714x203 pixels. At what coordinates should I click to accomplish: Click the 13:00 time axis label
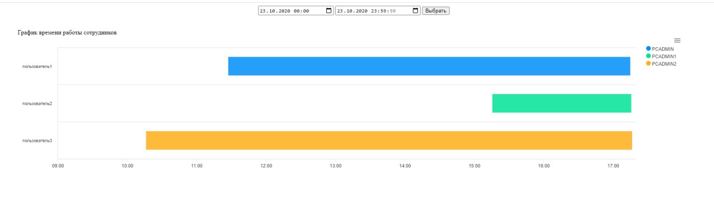pyautogui.click(x=336, y=166)
